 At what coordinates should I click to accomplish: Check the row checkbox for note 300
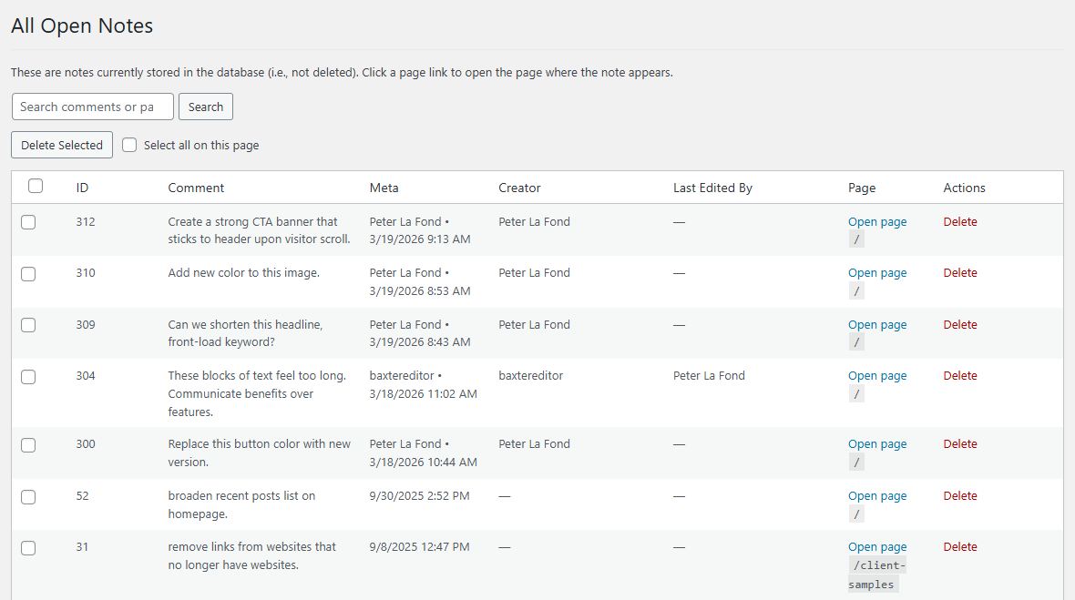click(28, 444)
